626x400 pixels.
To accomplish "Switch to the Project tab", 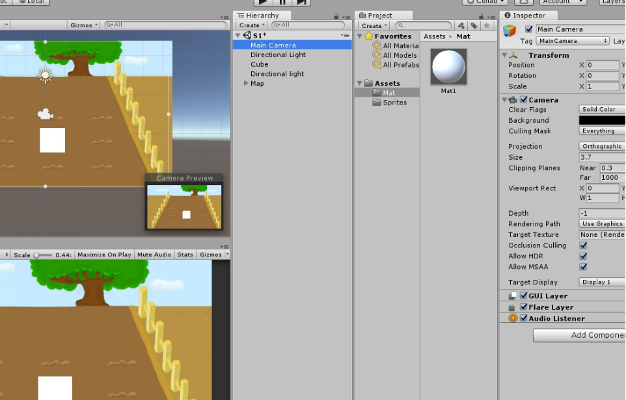I will [x=384, y=16].
